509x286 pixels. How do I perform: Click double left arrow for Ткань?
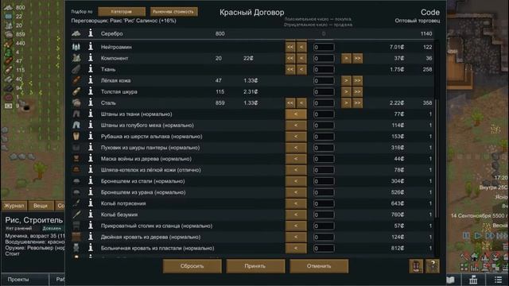point(289,69)
